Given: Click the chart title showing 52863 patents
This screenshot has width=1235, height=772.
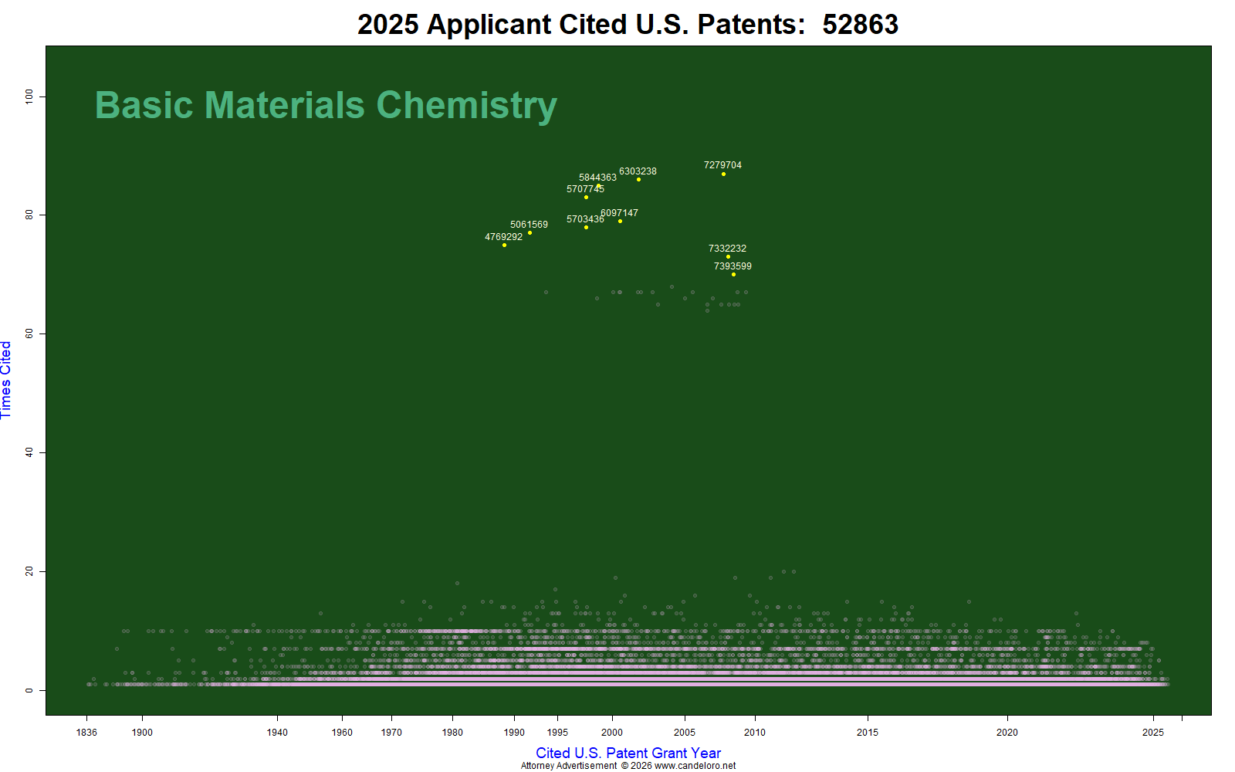Looking at the screenshot, I should (628, 24).
